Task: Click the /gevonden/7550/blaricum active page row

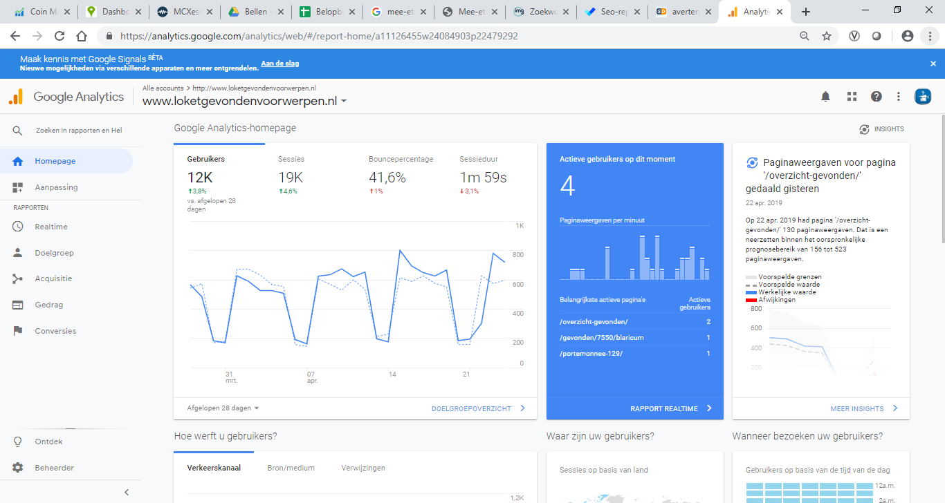Action: click(x=635, y=338)
